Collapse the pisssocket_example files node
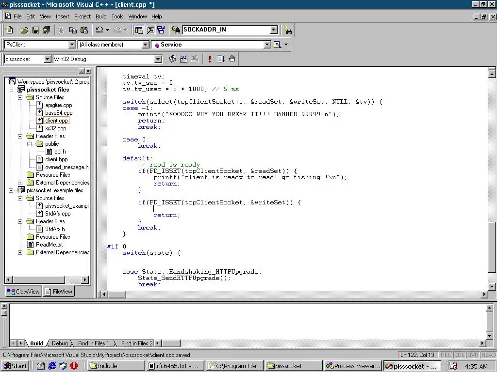The width and height of the screenshot is (497, 372). pos(11,190)
